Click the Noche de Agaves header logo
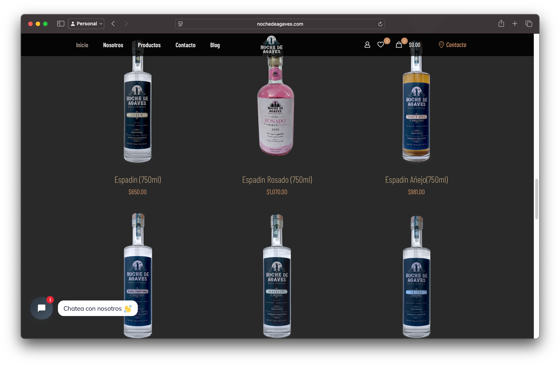 (x=271, y=46)
